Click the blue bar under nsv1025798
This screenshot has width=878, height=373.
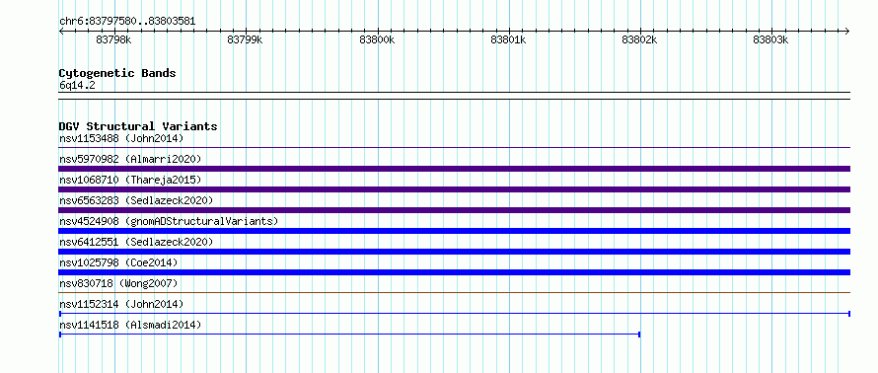[x=455, y=272]
